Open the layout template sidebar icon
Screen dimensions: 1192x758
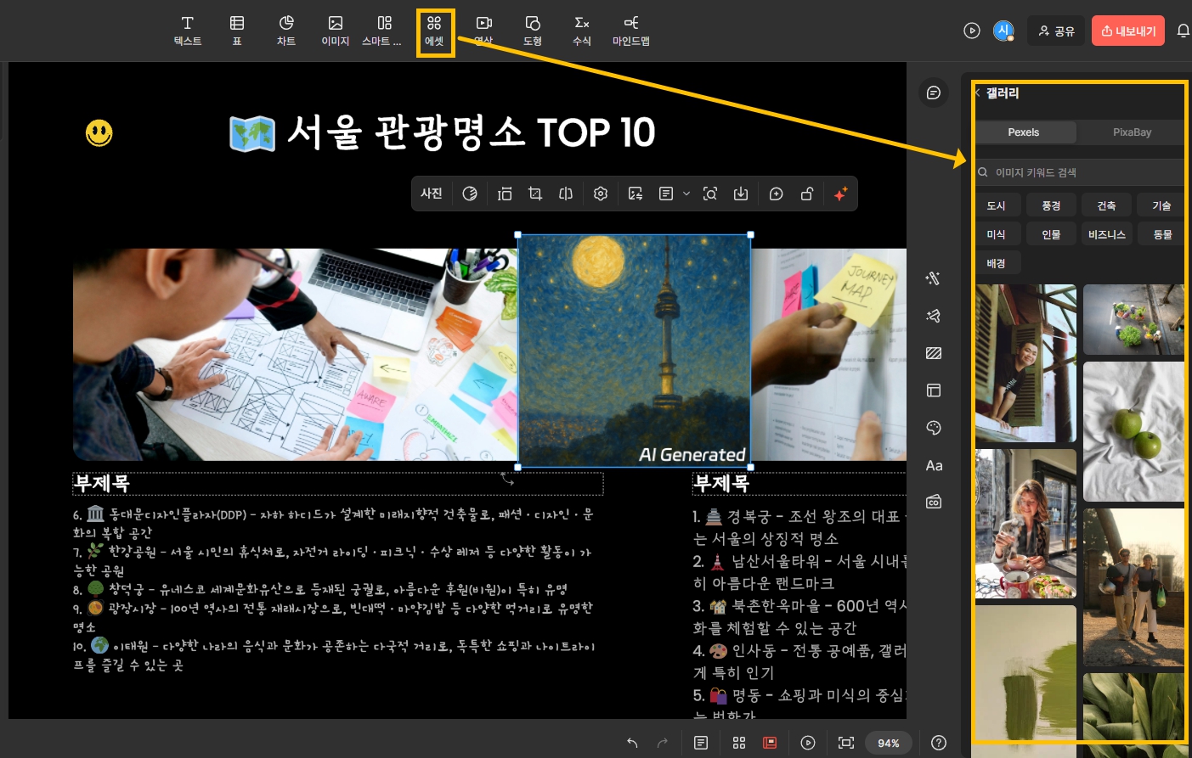coord(934,390)
